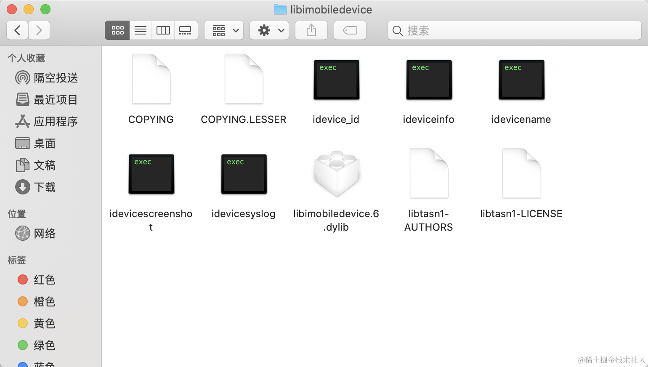Open the gear action menu
The image size is (648, 367).
pos(269,30)
